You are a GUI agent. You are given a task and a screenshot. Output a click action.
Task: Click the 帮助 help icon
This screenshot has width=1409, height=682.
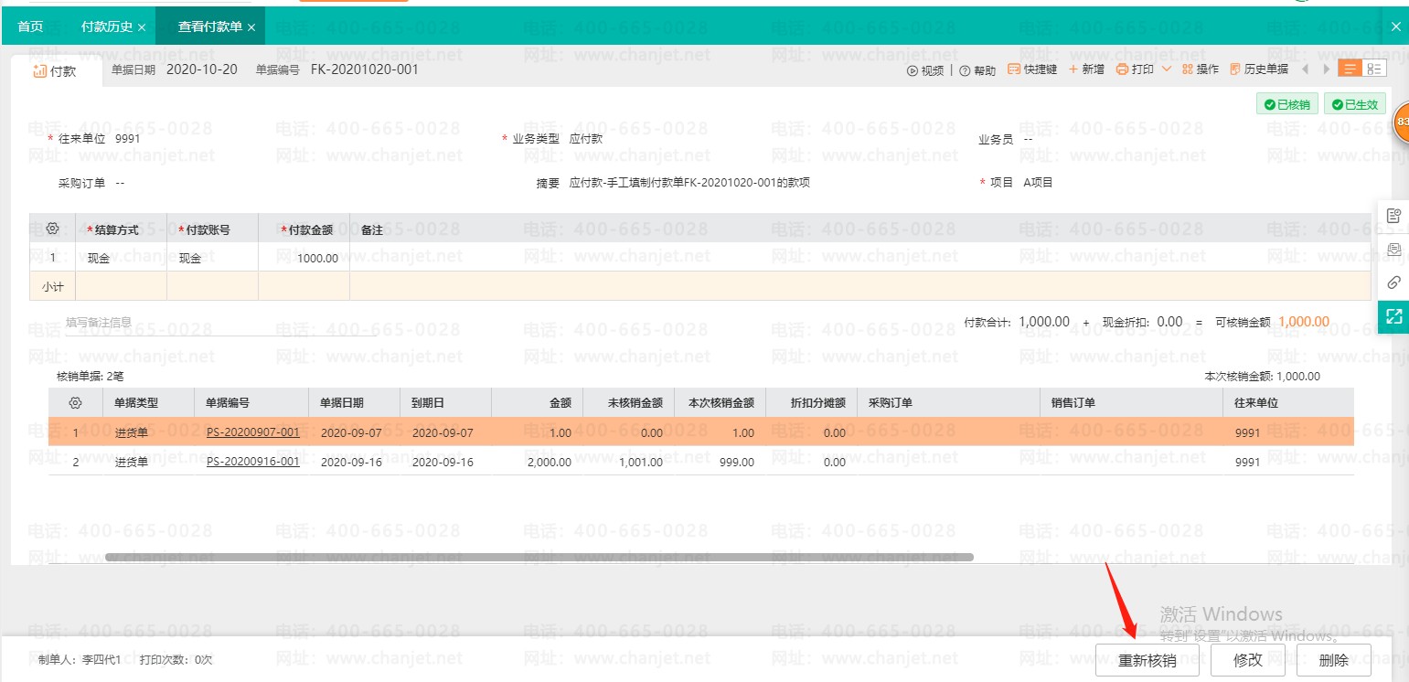(x=977, y=69)
